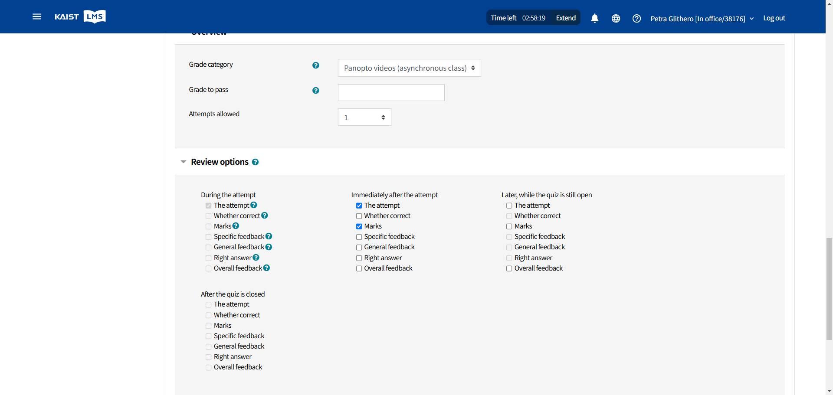Viewport: 833px width, 395px height.
Task: Show help for During the attempt 'Whether correct'
Action: pos(265,215)
